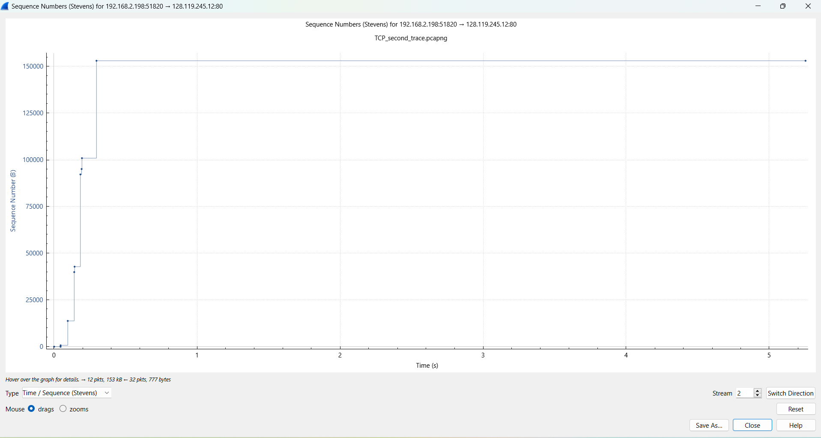Click the 'Sequence Number (B)' axis label

pos(13,201)
